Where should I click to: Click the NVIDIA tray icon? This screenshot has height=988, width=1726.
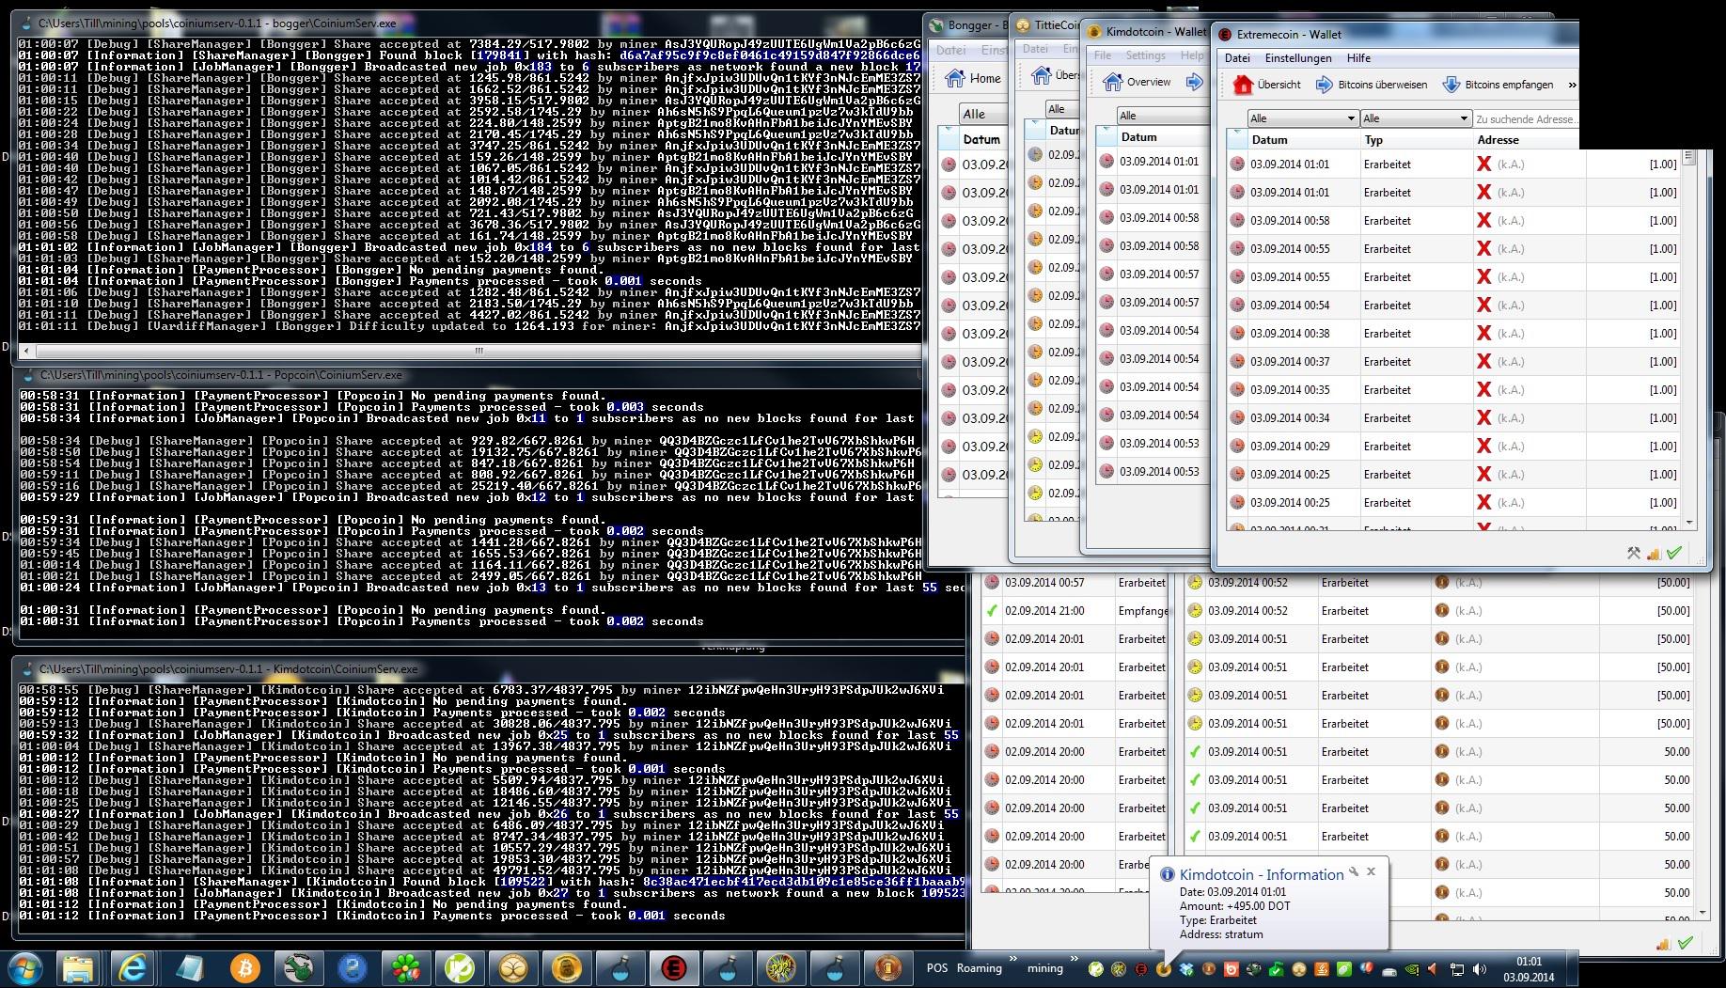(1411, 968)
